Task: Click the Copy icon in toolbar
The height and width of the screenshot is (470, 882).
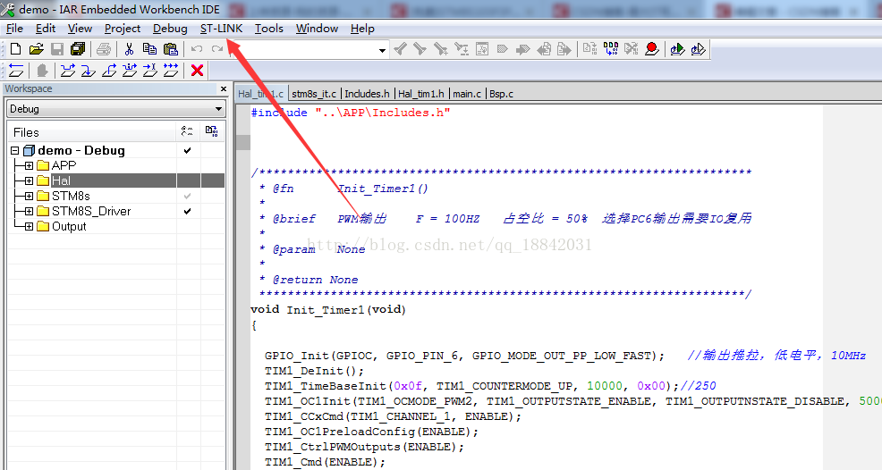Action: 149,49
